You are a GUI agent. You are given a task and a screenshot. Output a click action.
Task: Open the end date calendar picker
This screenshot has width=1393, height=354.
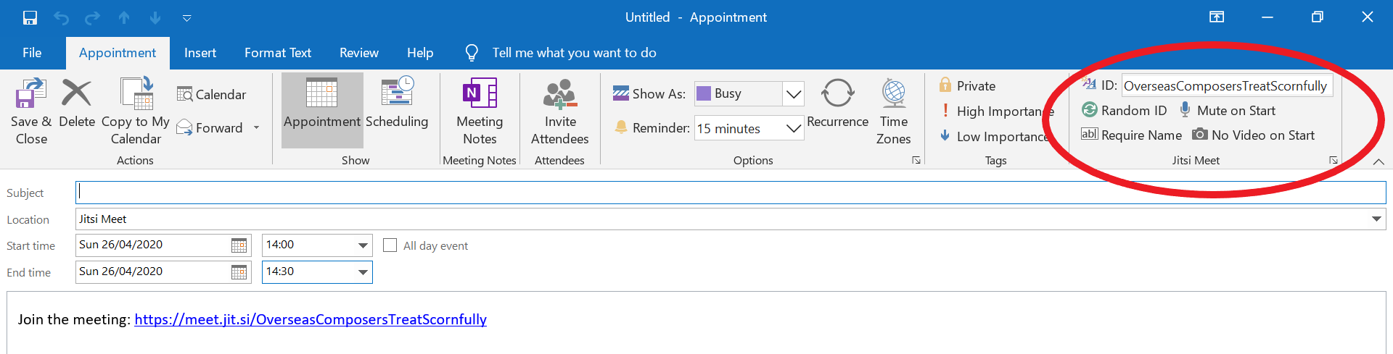click(x=239, y=272)
